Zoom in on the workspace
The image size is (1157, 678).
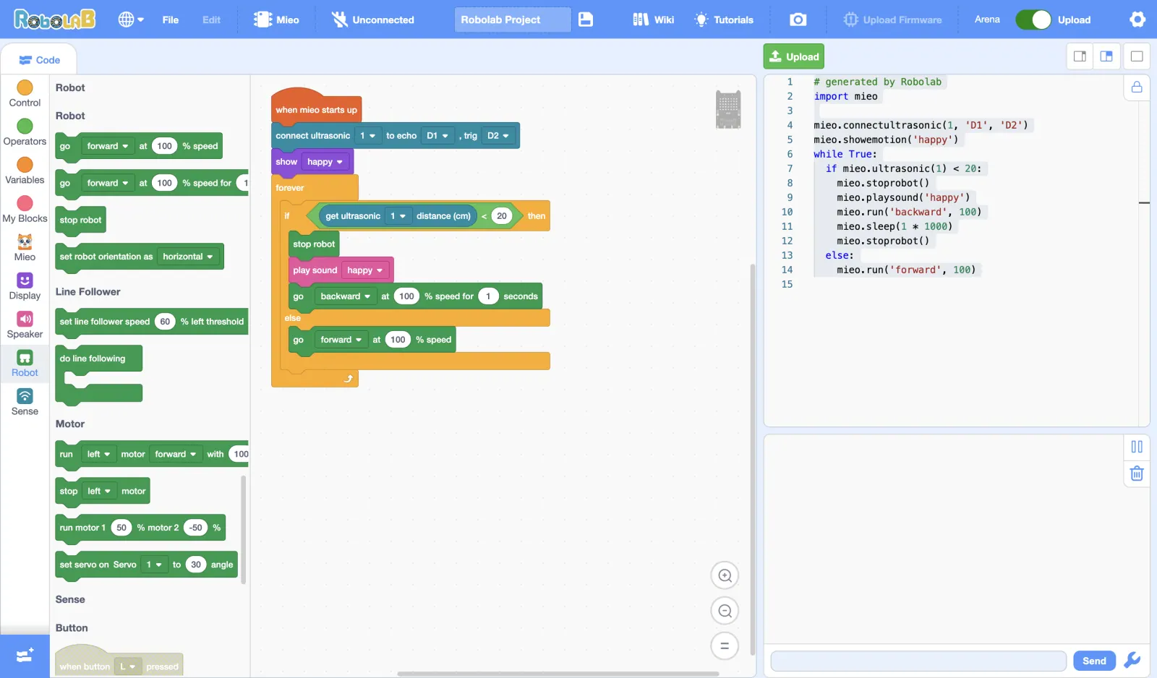(x=725, y=575)
